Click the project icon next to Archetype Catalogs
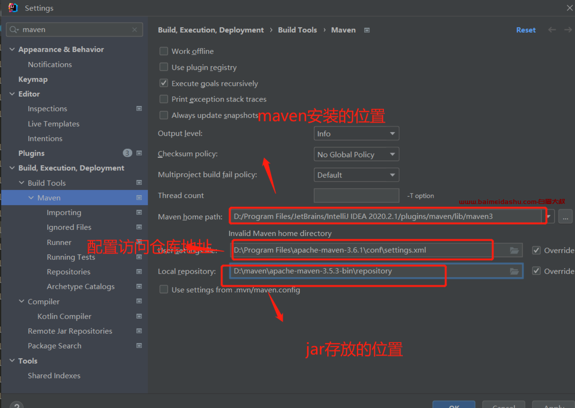 [139, 286]
